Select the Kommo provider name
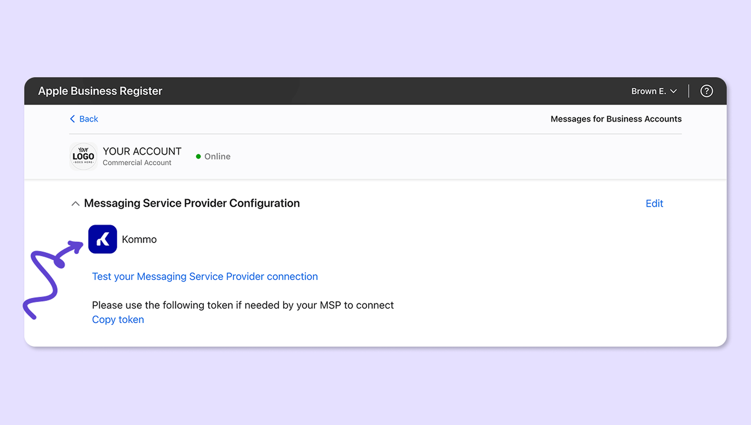This screenshot has height=425, width=751. pyautogui.click(x=139, y=239)
